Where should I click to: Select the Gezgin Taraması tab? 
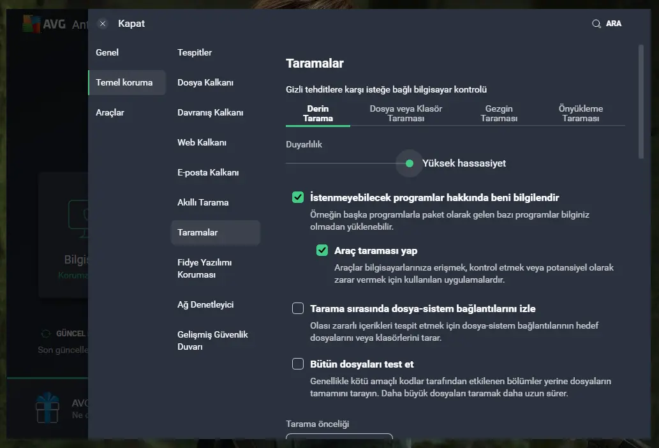tap(499, 114)
